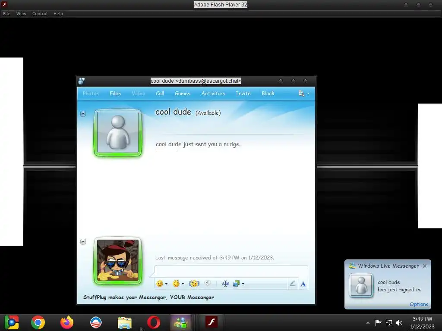Launch Opera from the taskbar
Image resolution: width=442 pixels, height=331 pixels.
point(154,322)
